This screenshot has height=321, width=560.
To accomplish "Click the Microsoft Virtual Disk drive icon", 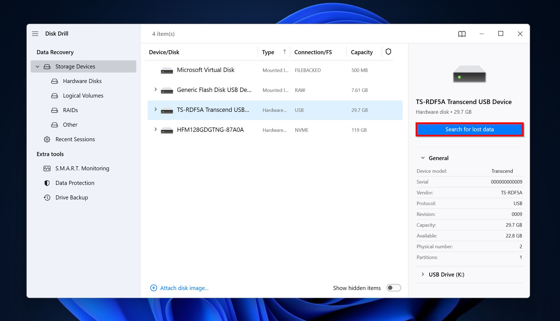I will click(x=167, y=71).
